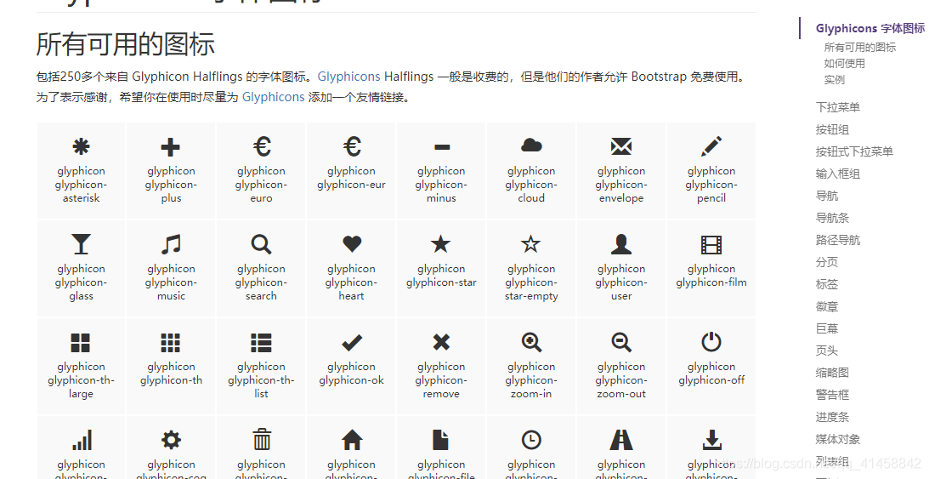Viewport: 929px width, 479px height.
Task: Go to 巨幕 sidebar item
Action: (827, 328)
